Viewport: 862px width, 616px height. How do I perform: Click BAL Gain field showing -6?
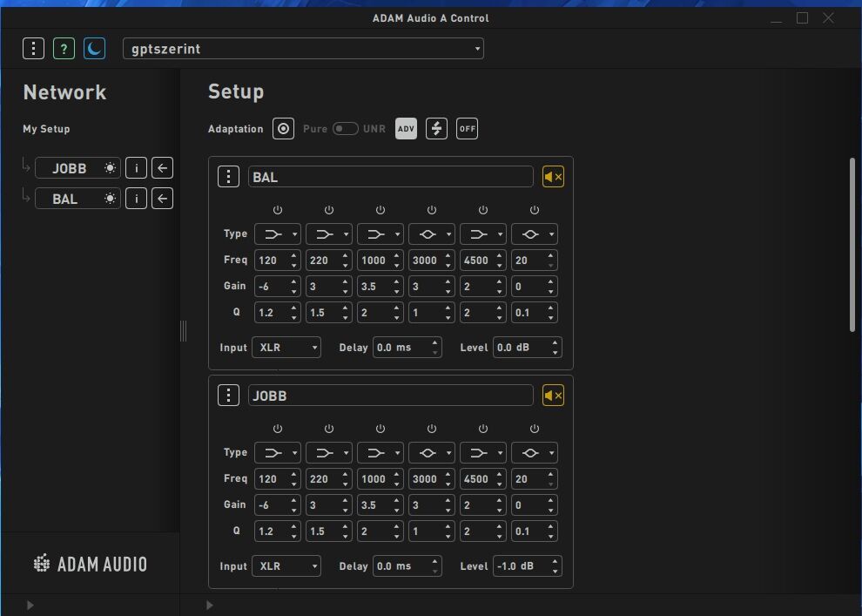(x=278, y=286)
